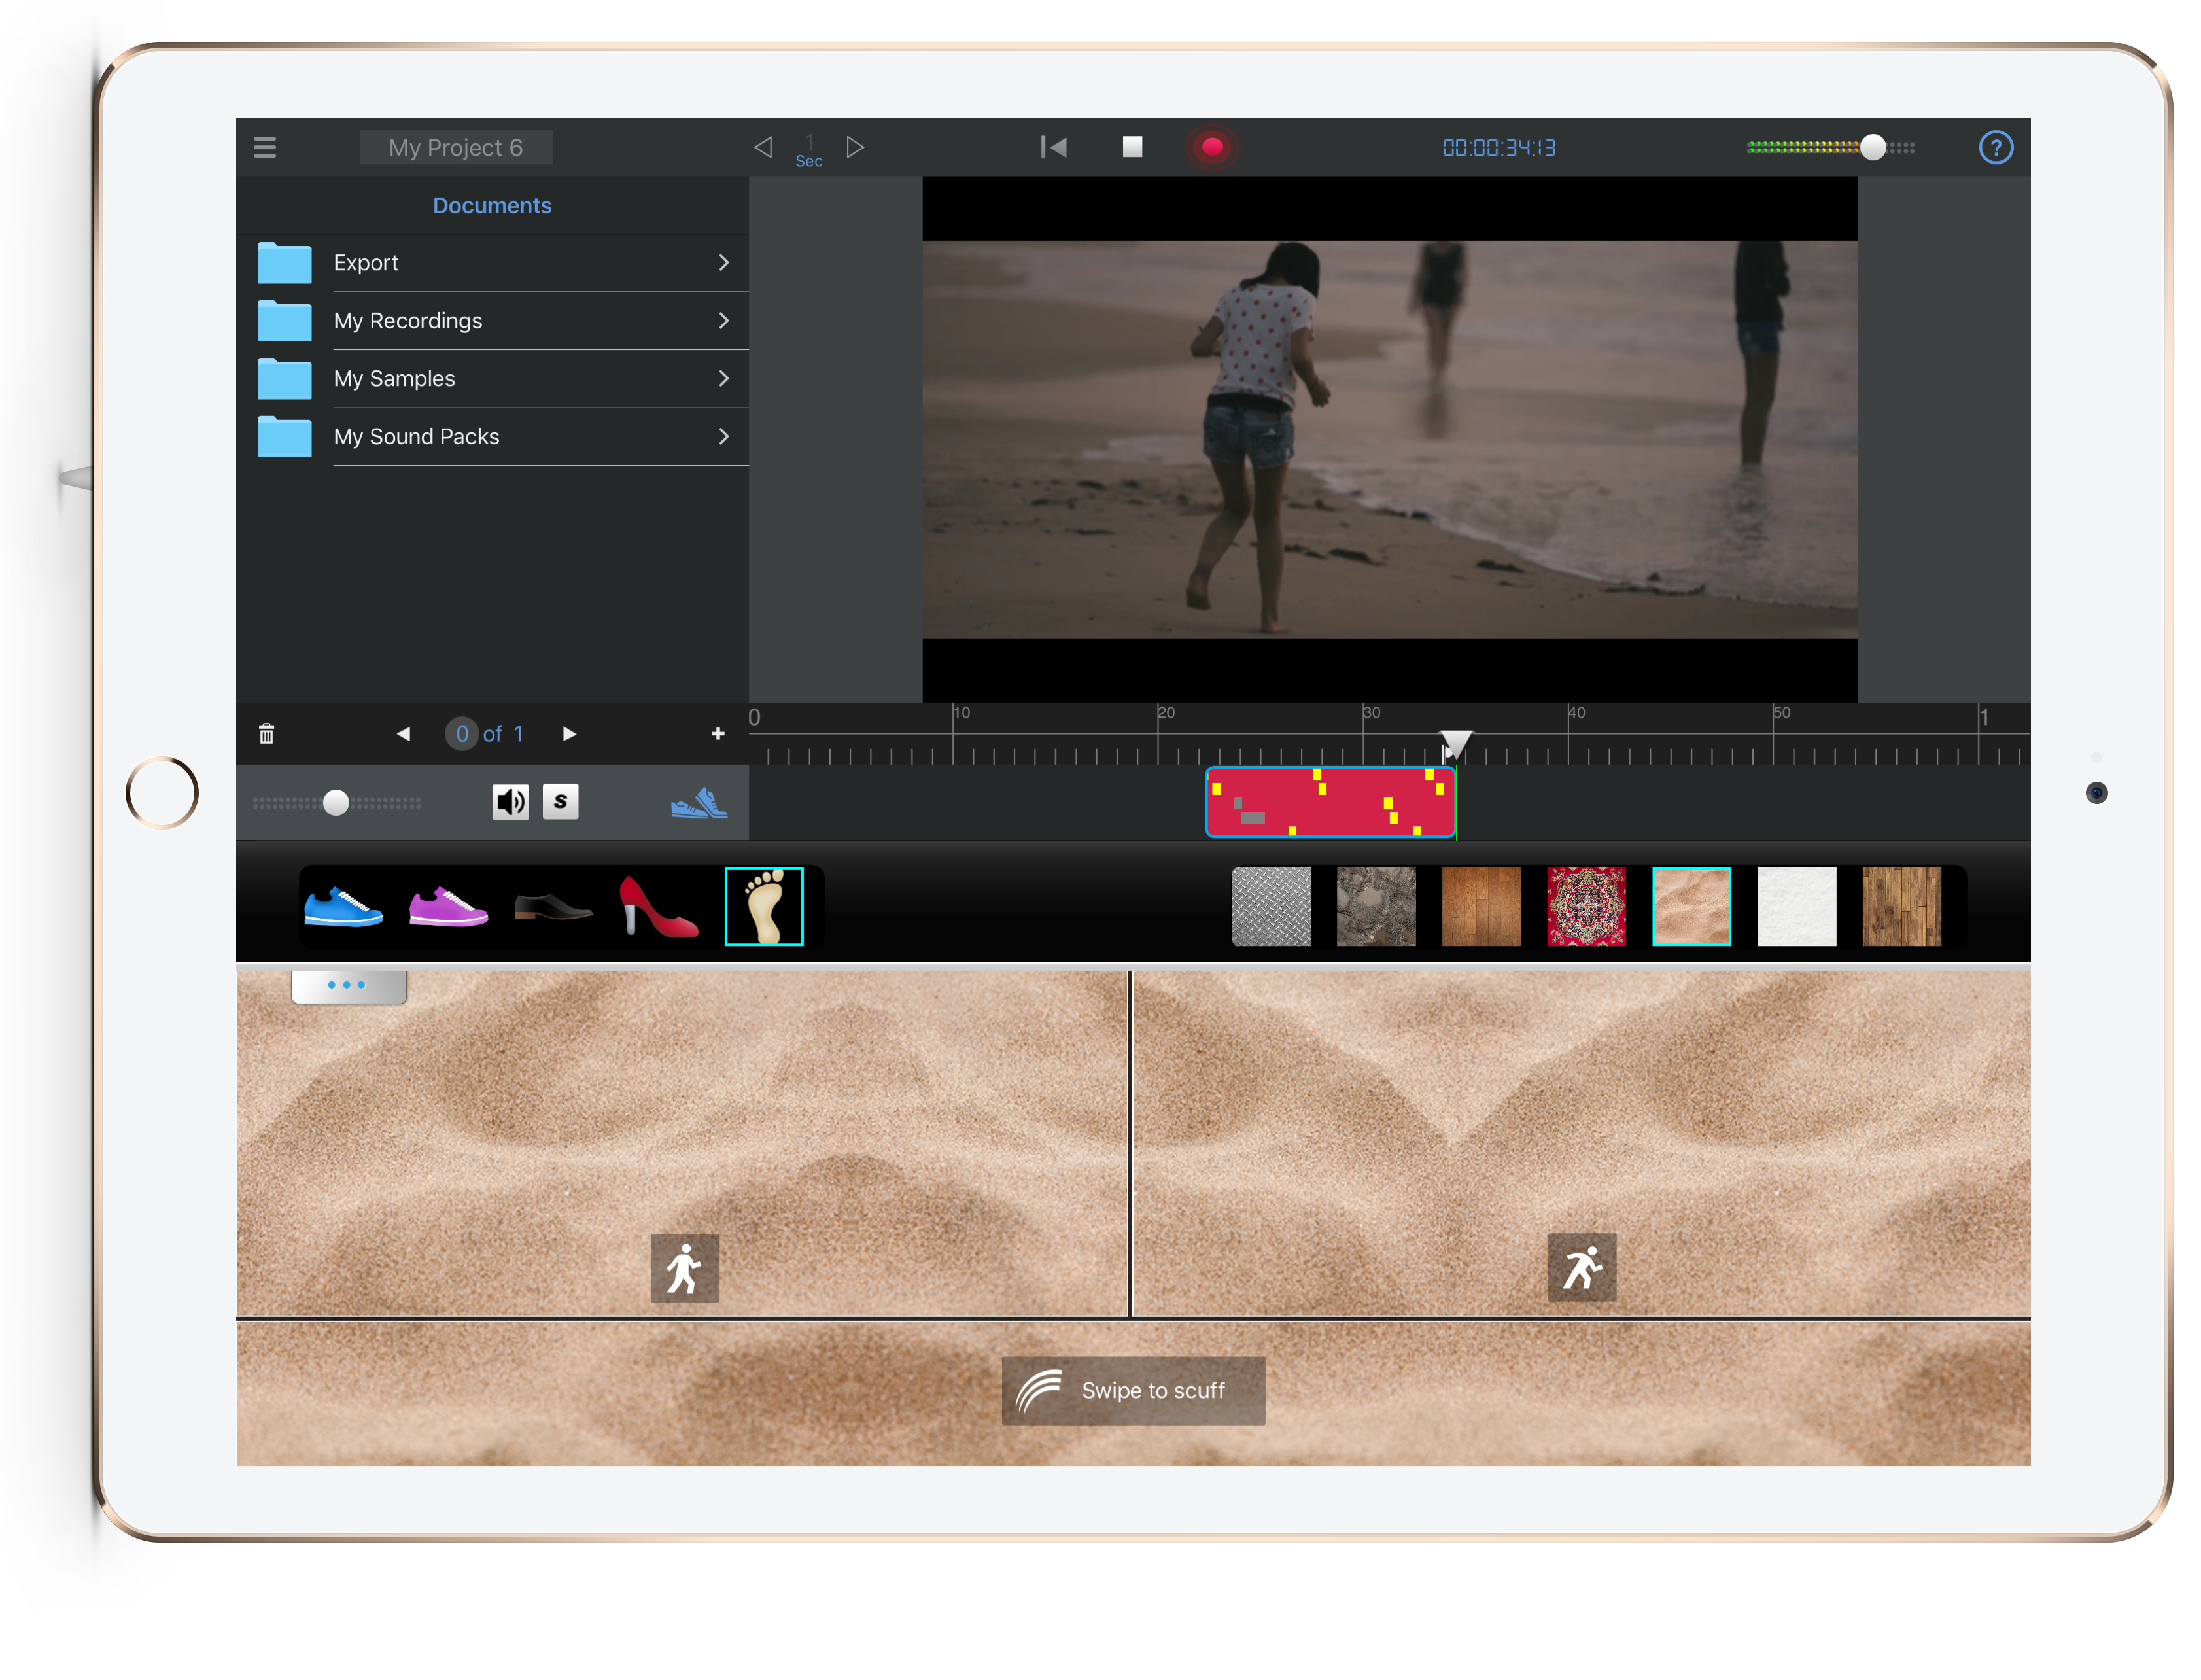The width and height of the screenshot is (2201, 1680).
Task: Click the walking figure icon on the left sand pad
Action: [x=684, y=1267]
